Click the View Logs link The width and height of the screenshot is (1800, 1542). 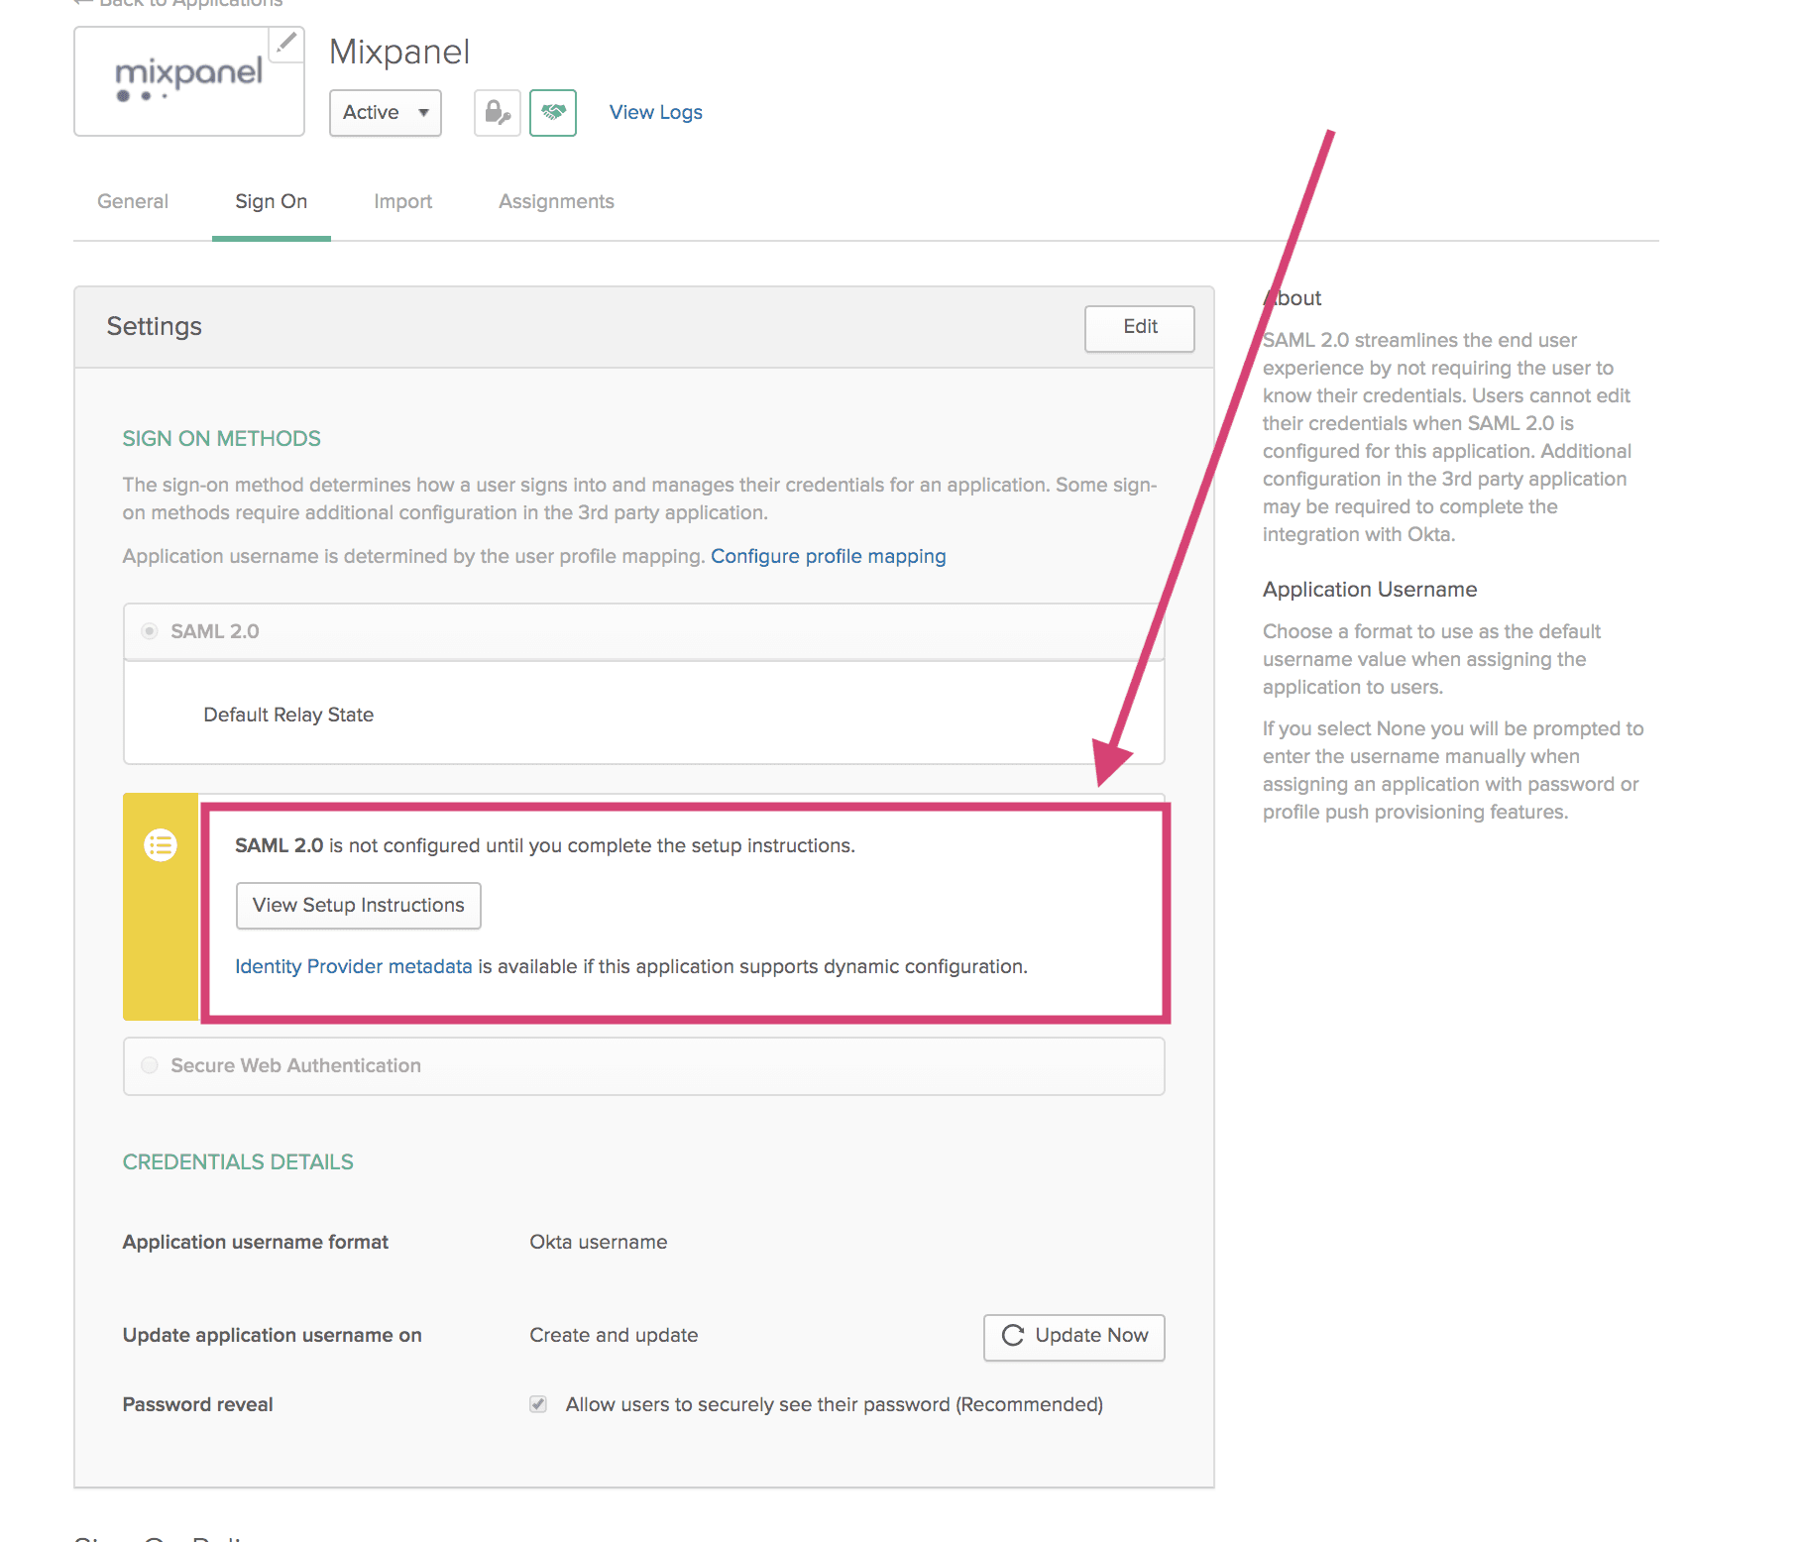(655, 112)
